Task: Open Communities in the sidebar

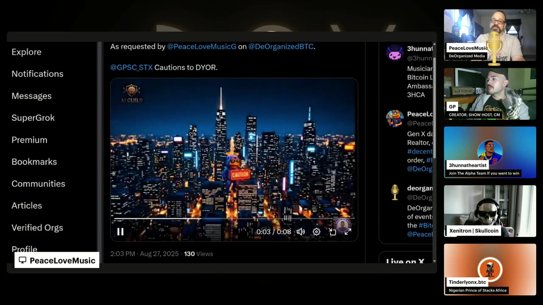Action: [38, 184]
